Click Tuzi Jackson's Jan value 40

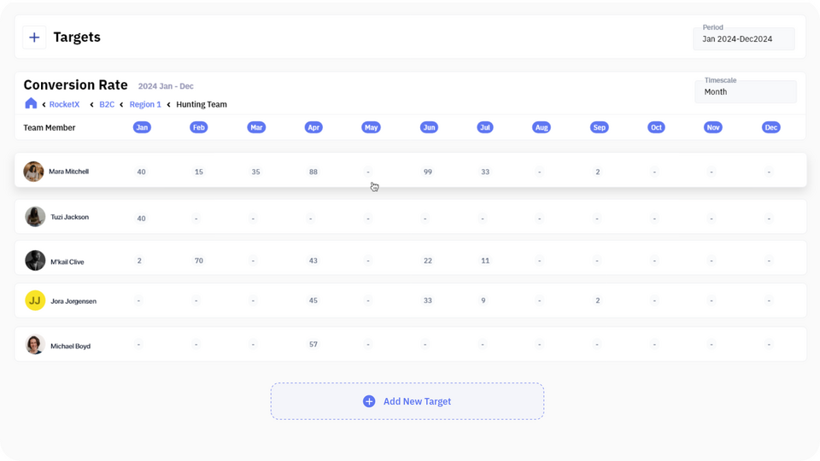tap(141, 219)
